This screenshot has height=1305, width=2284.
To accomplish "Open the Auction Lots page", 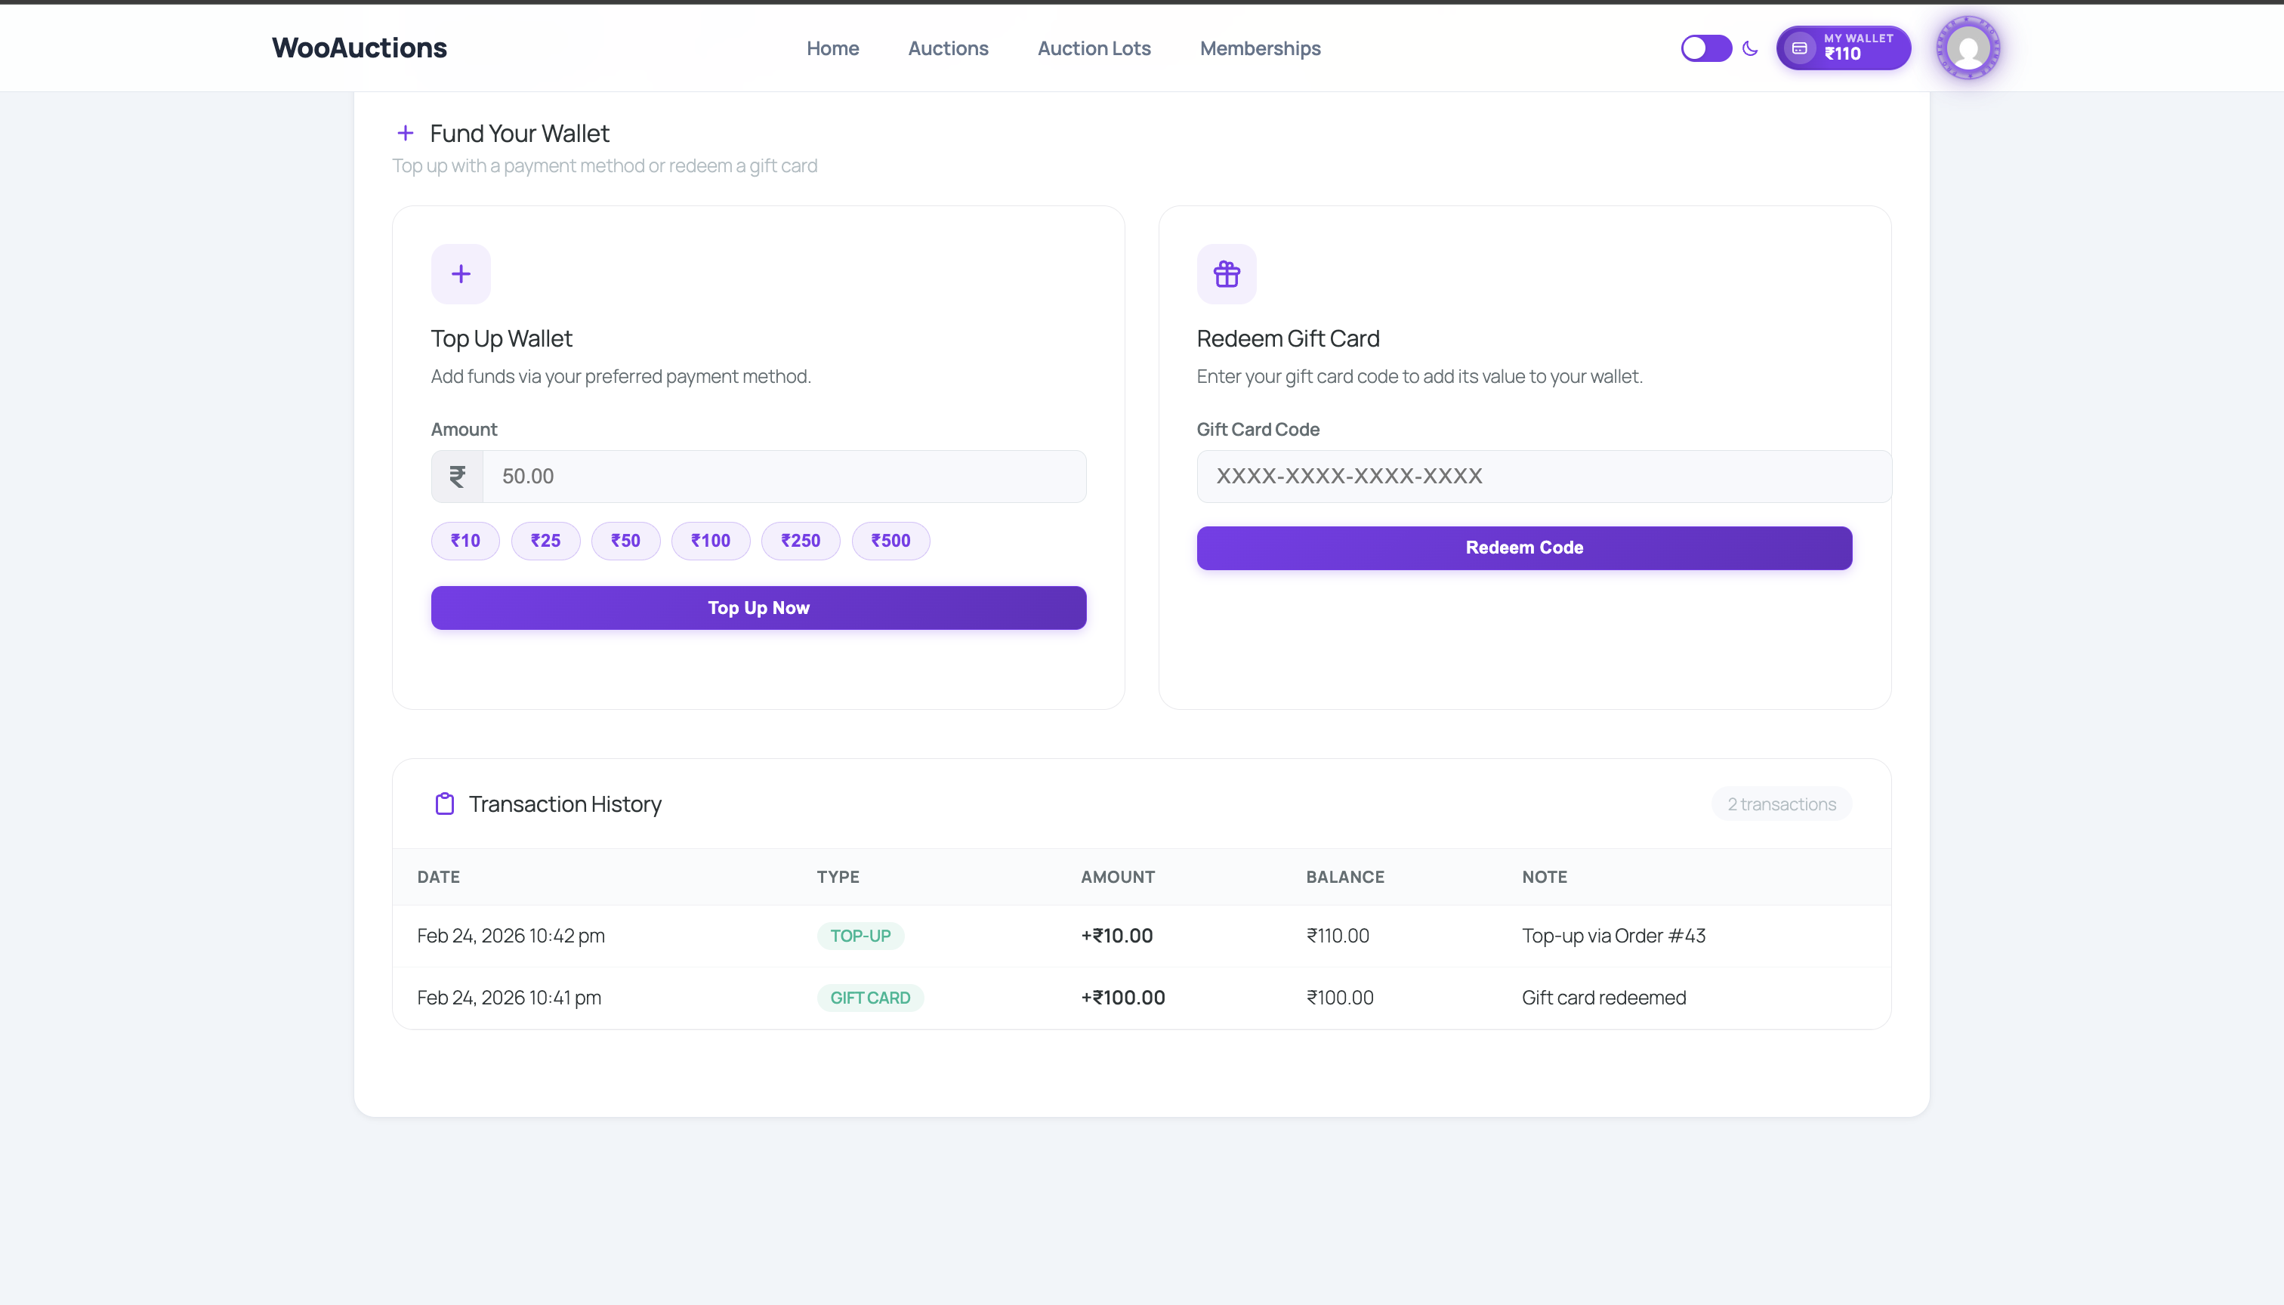I will [x=1093, y=48].
